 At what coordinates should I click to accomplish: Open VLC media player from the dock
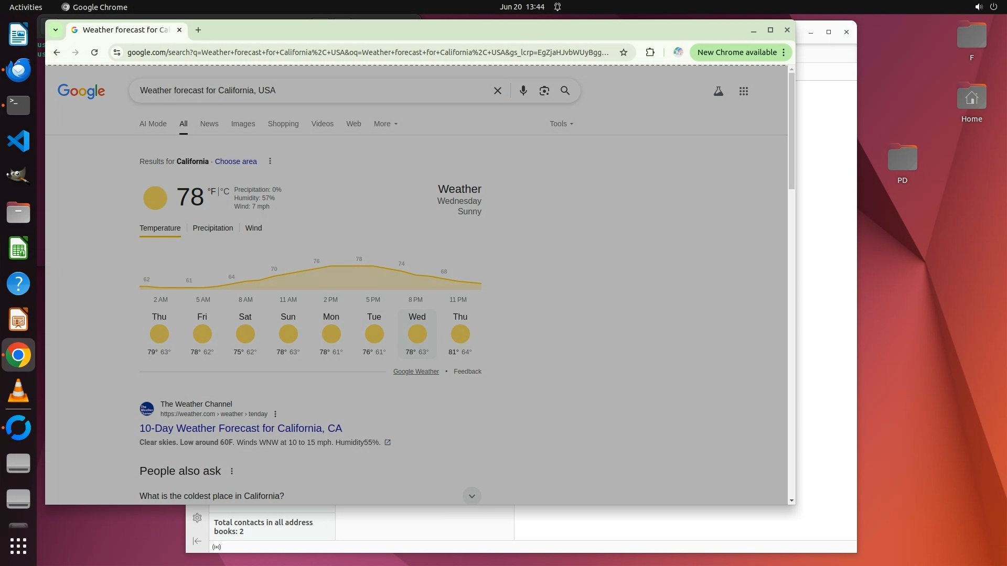(18, 391)
